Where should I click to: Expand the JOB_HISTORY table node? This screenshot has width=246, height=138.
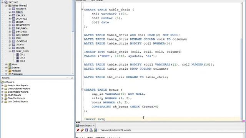[x=10, y=35]
